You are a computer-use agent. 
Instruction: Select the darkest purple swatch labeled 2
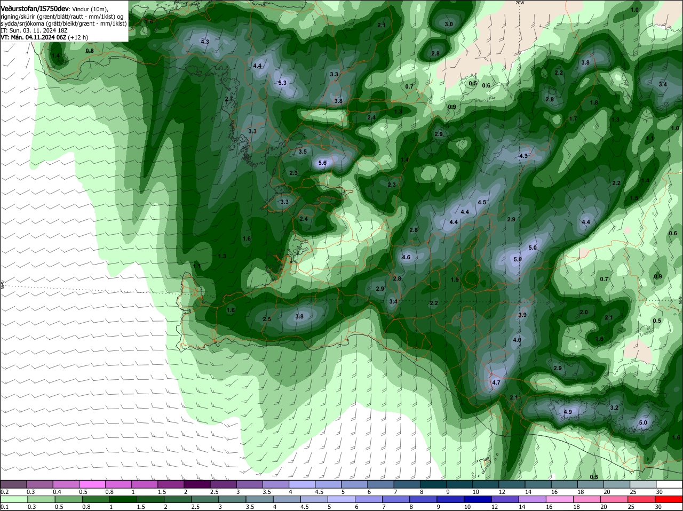coord(196,484)
